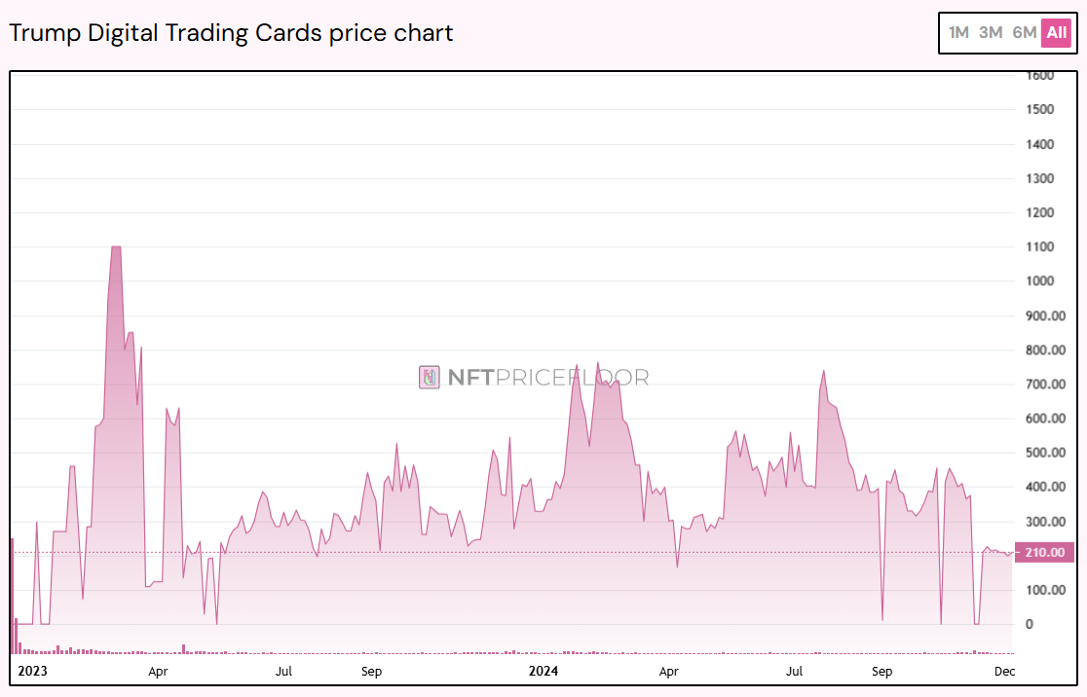View the 6M price range
1087x697 pixels.
tap(1024, 32)
